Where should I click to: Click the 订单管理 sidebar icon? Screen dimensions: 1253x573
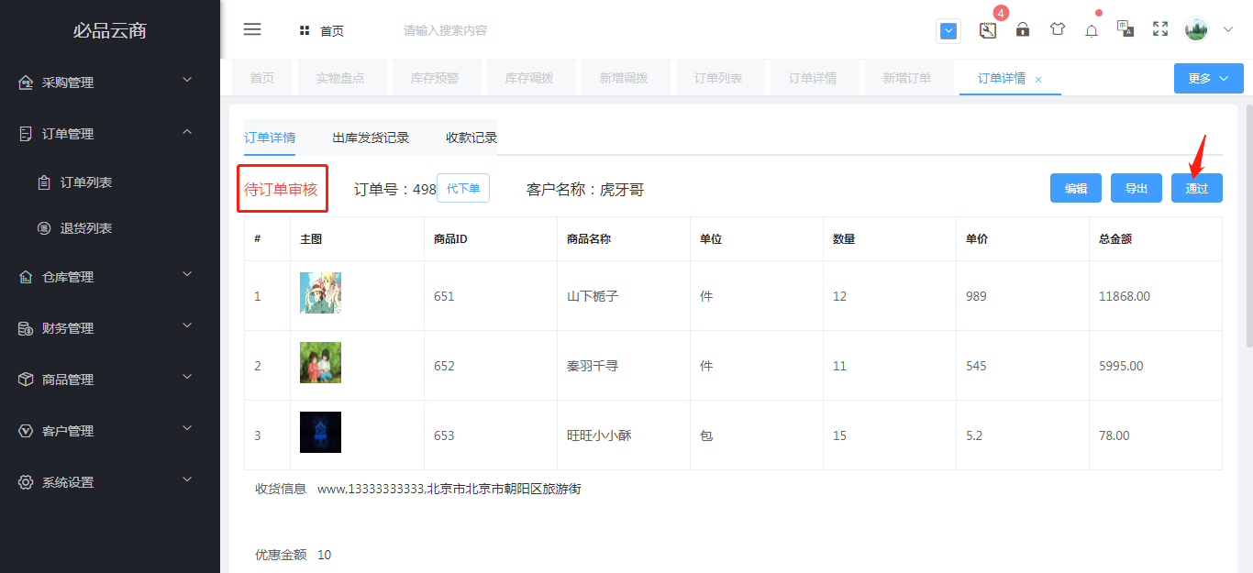pyautogui.click(x=26, y=134)
